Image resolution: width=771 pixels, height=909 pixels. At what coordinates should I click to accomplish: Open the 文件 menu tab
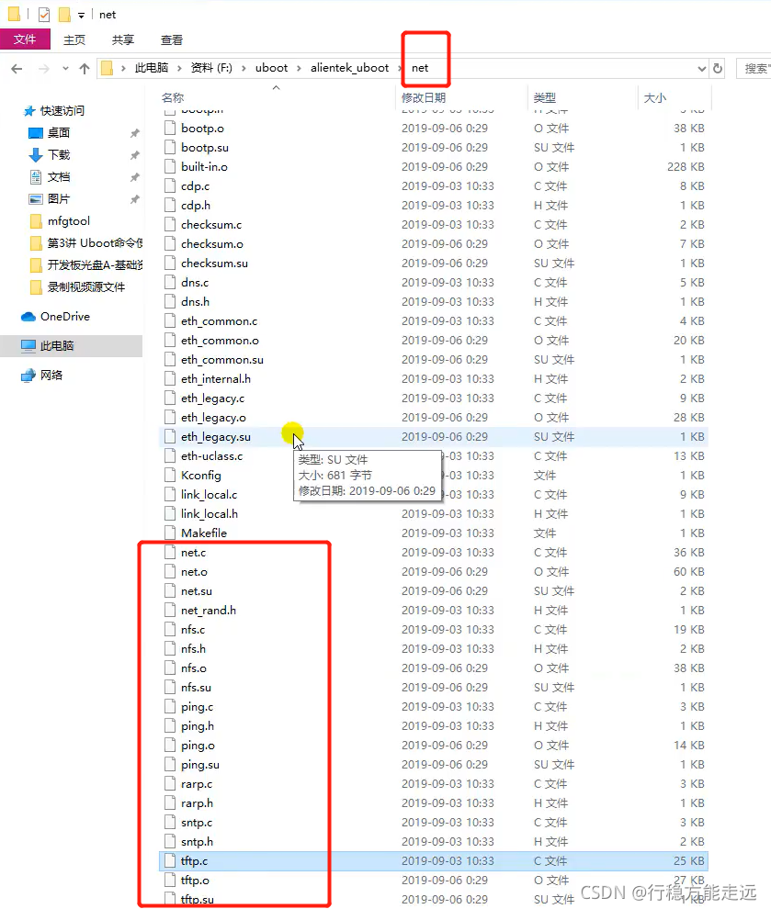coord(25,39)
